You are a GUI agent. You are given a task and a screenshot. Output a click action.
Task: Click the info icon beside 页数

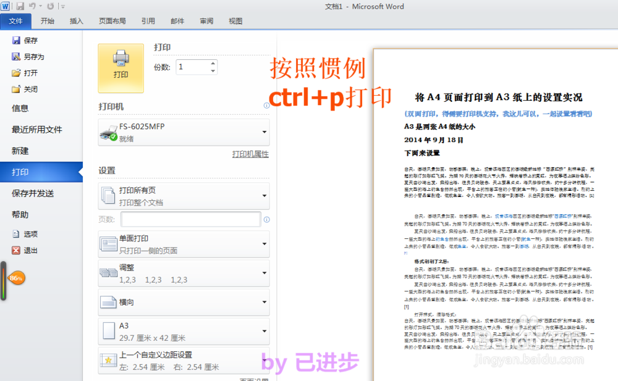click(266, 219)
